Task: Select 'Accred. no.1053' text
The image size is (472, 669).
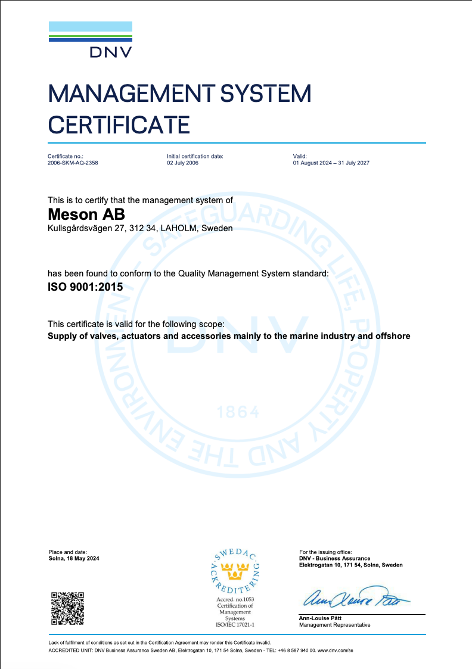Action: click(x=235, y=599)
